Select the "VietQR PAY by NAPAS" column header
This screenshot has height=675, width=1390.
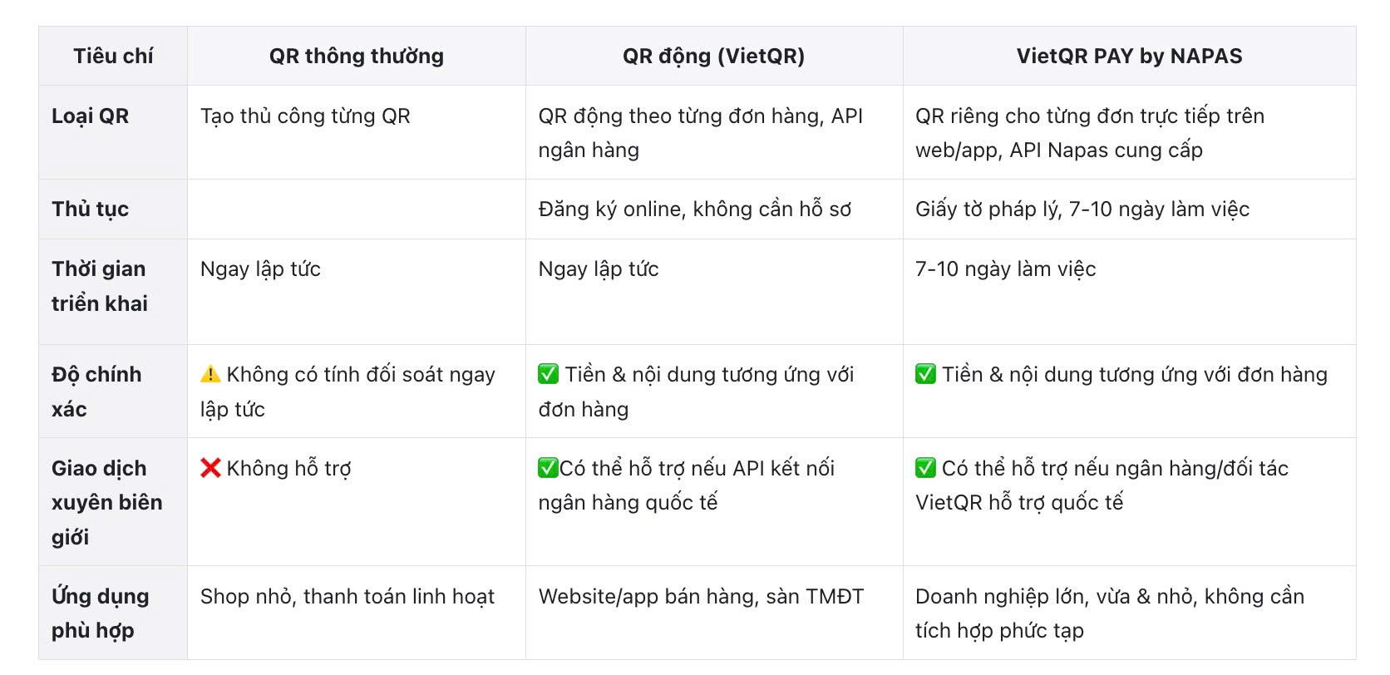click(1129, 57)
